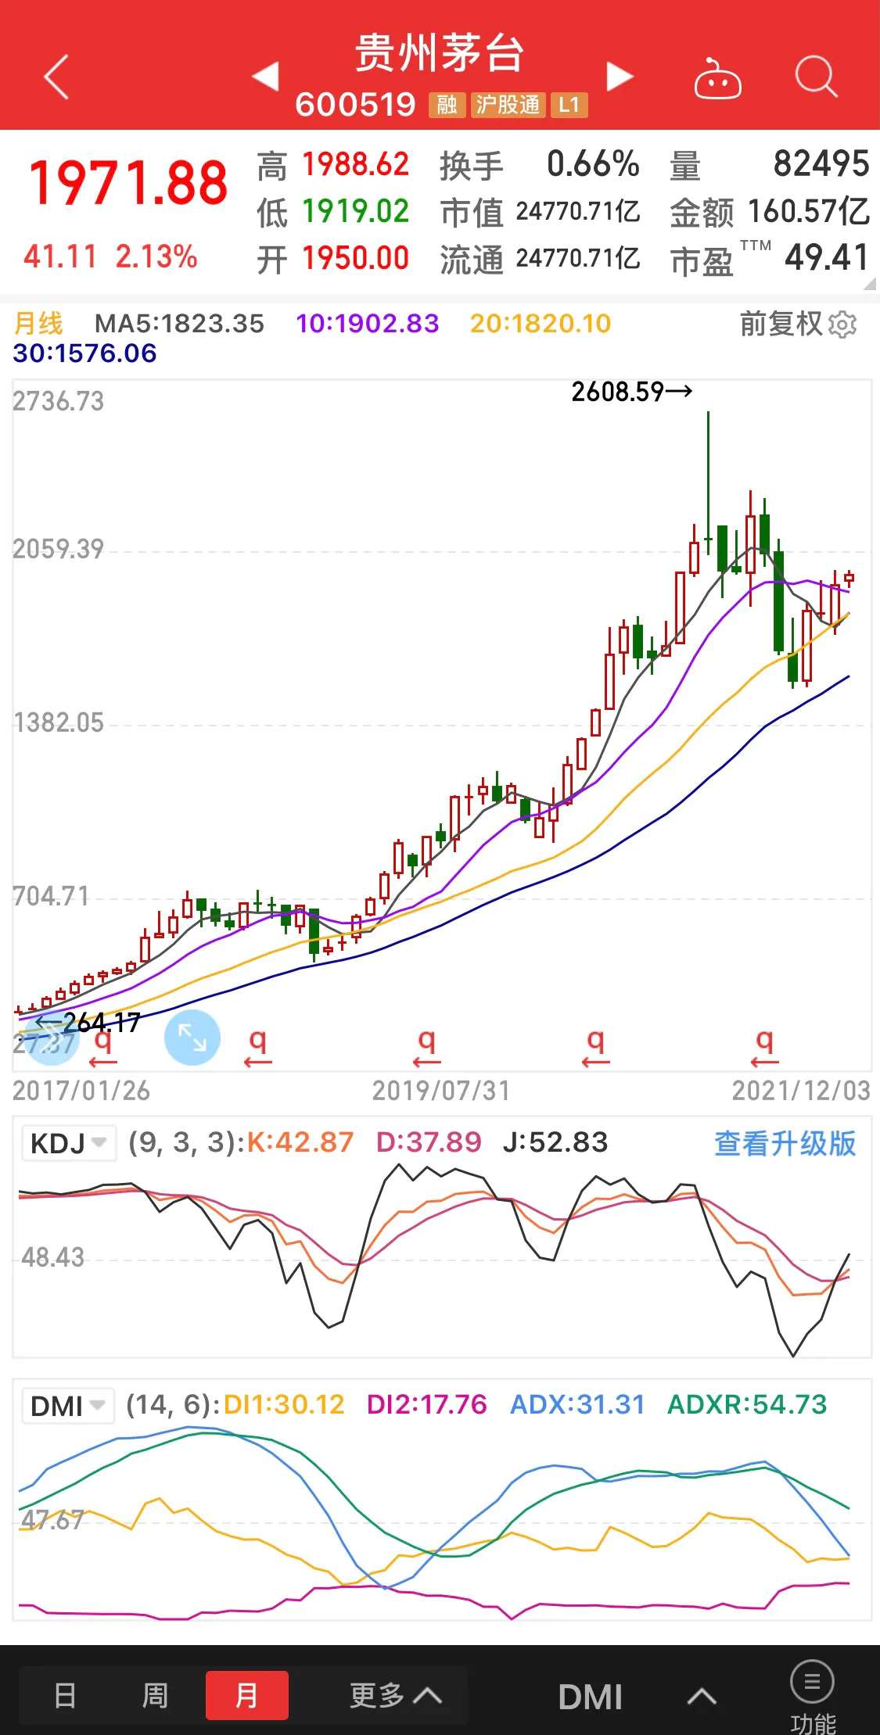The width and height of the screenshot is (880, 1735).
Task: Open the DMI indicator dropdown above the chart
Action: 68,1405
